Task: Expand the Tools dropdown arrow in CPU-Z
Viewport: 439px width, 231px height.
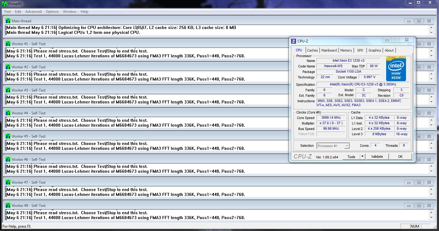Action: coord(362,157)
